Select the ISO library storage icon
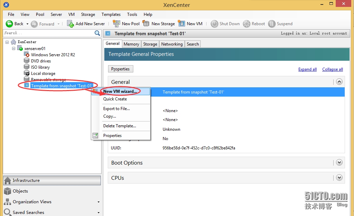Viewport: 354px width, 216px height. click(x=27, y=67)
